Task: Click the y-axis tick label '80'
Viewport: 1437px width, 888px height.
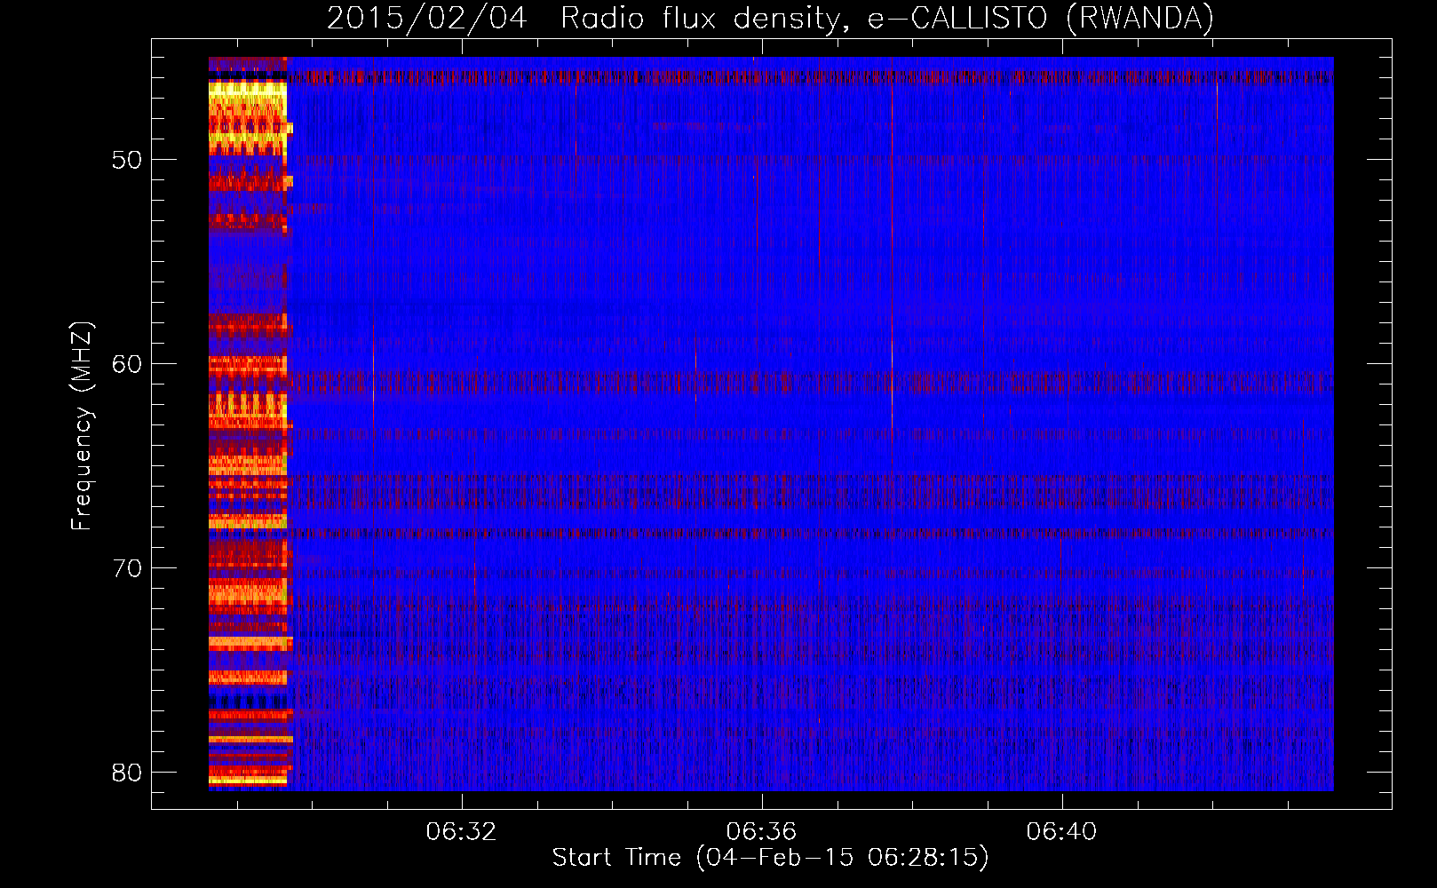Action: pos(127,773)
